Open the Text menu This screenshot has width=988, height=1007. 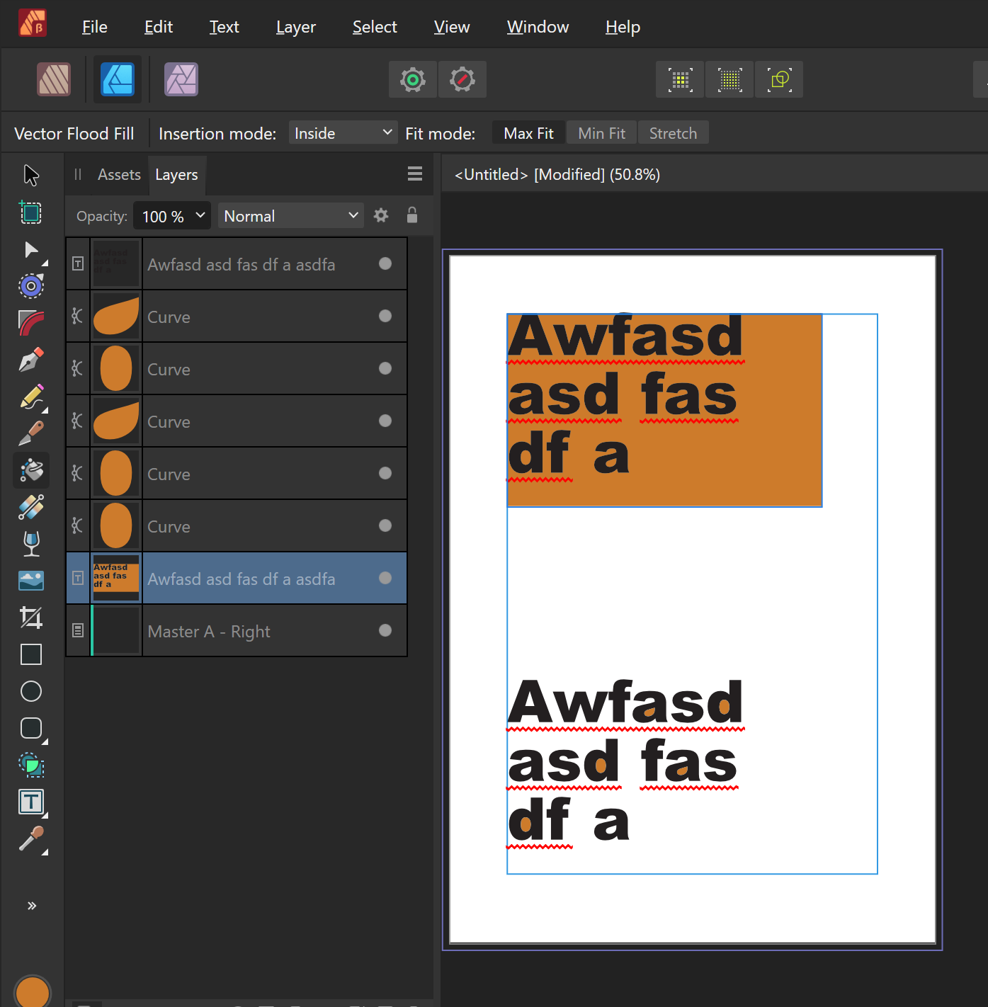224,26
